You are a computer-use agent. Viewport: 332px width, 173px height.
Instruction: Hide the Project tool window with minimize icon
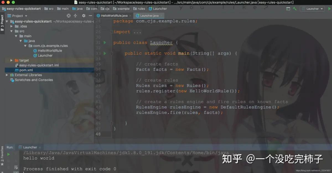tap(90, 16)
